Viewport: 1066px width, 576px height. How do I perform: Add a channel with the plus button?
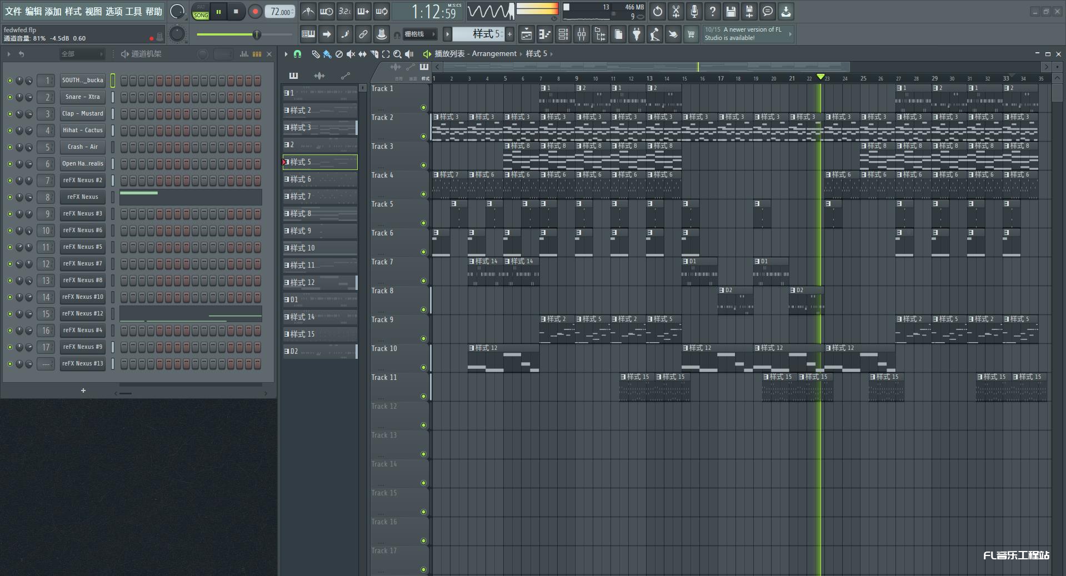pyautogui.click(x=83, y=390)
